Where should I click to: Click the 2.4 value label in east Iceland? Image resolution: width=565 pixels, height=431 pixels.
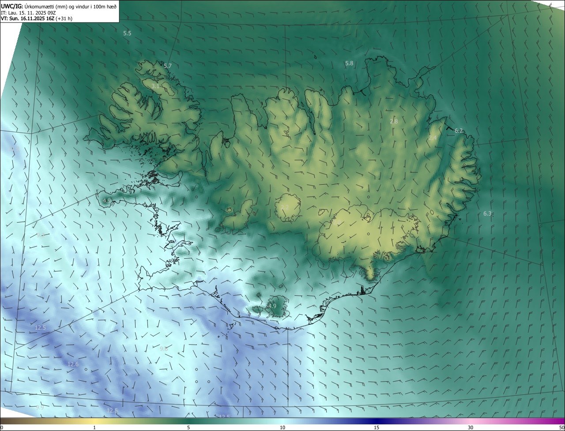pyautogui.click(x=433, y=138)
